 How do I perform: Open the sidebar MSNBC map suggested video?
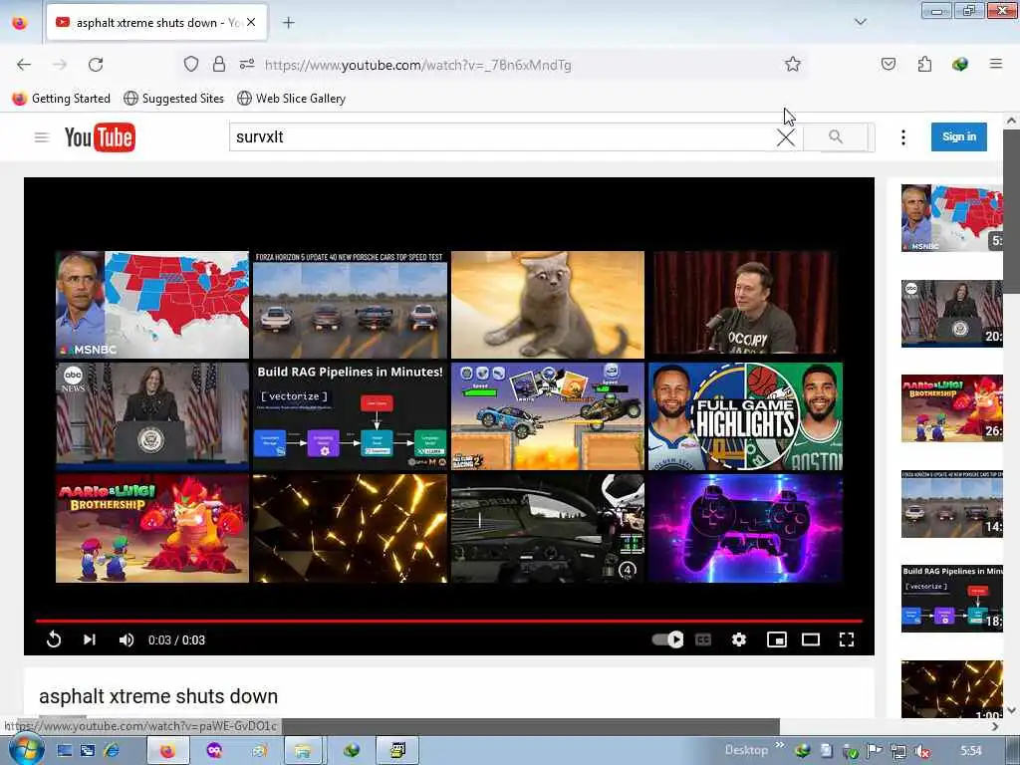coord(951,218)
